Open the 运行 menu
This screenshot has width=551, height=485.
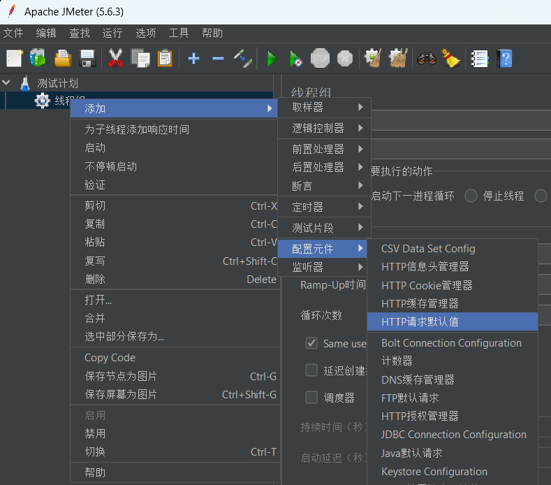click(112, 33)
